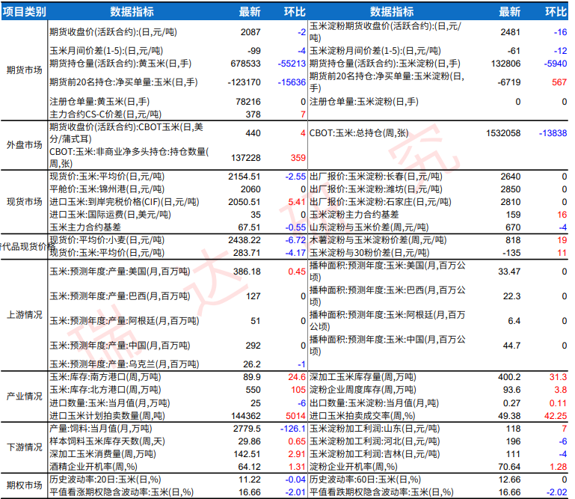Select the 木薯淀粉与玉米淀粉价差 indicator cell
This screenshot has width=575, height=499.
tap(379, 240)
